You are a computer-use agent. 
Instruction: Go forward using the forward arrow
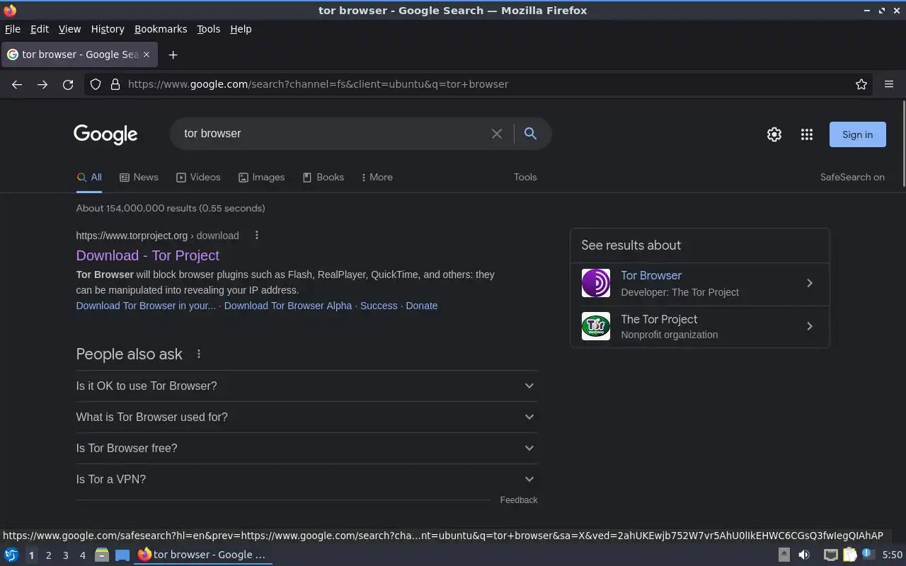pos(42,84)
